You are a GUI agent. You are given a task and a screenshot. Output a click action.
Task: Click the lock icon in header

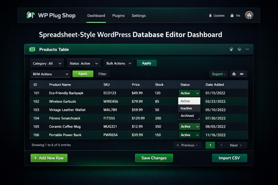232,15
